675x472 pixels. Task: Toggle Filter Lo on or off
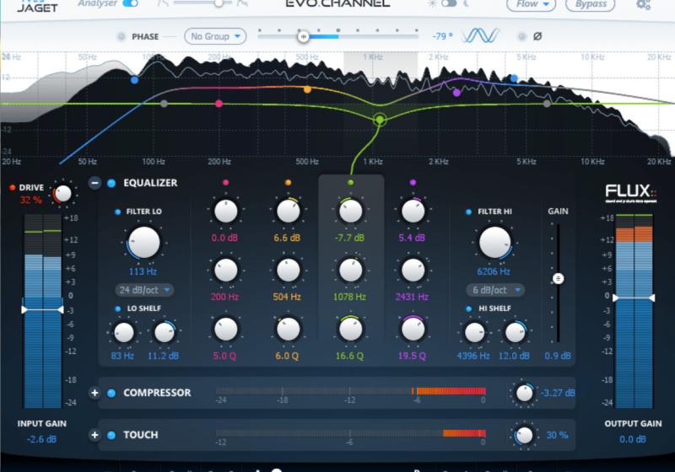pos(117,212)
